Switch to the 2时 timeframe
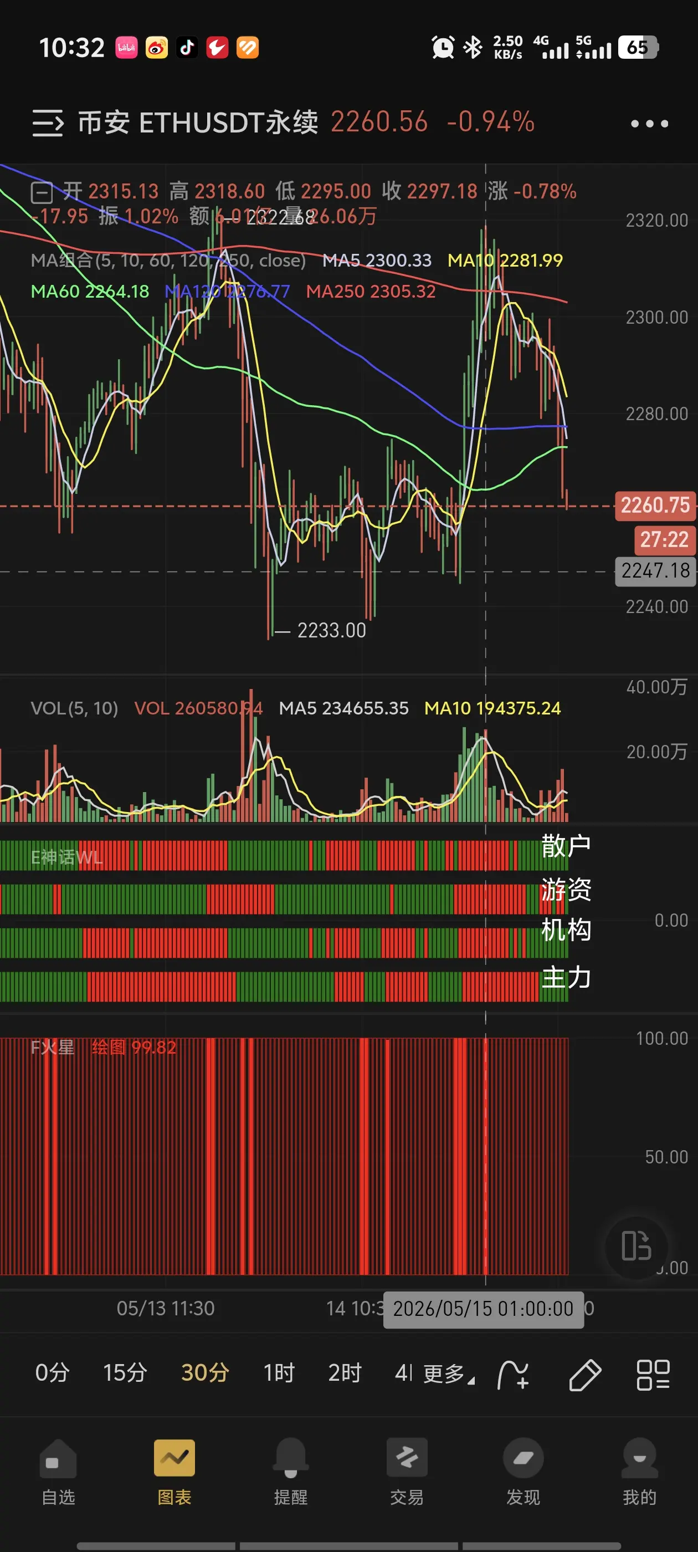 point(345,1373)
